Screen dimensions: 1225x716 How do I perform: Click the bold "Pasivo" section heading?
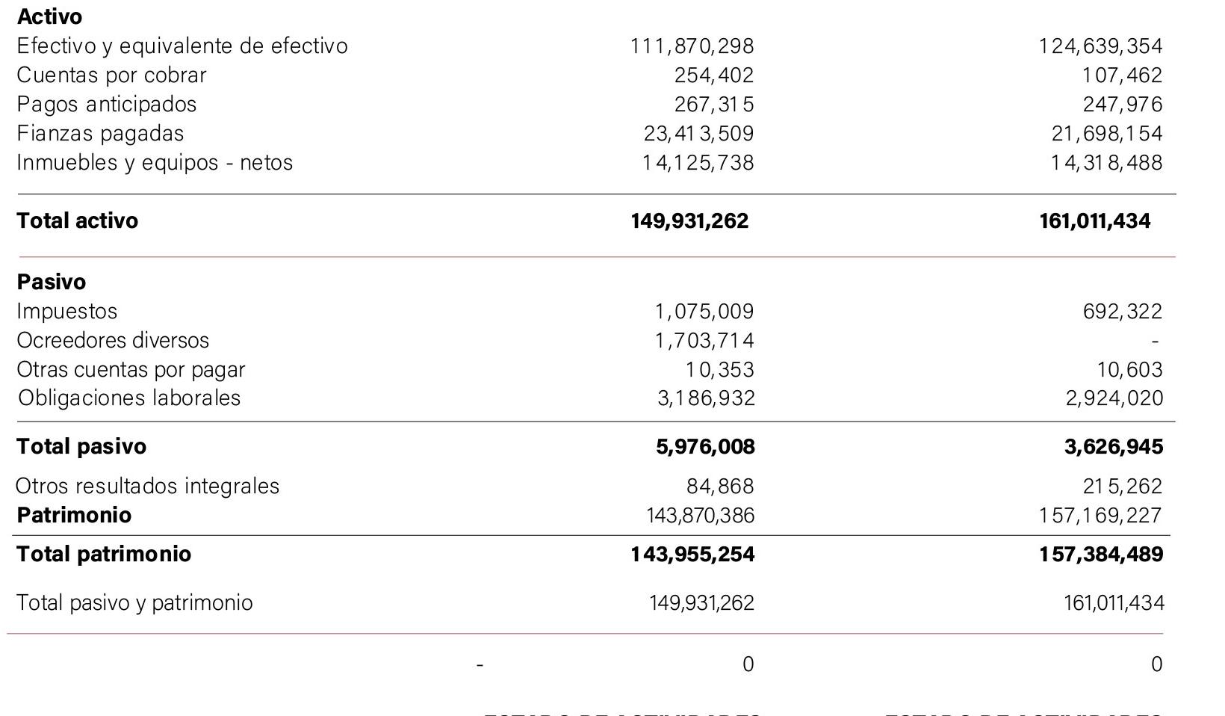[51, 282]
